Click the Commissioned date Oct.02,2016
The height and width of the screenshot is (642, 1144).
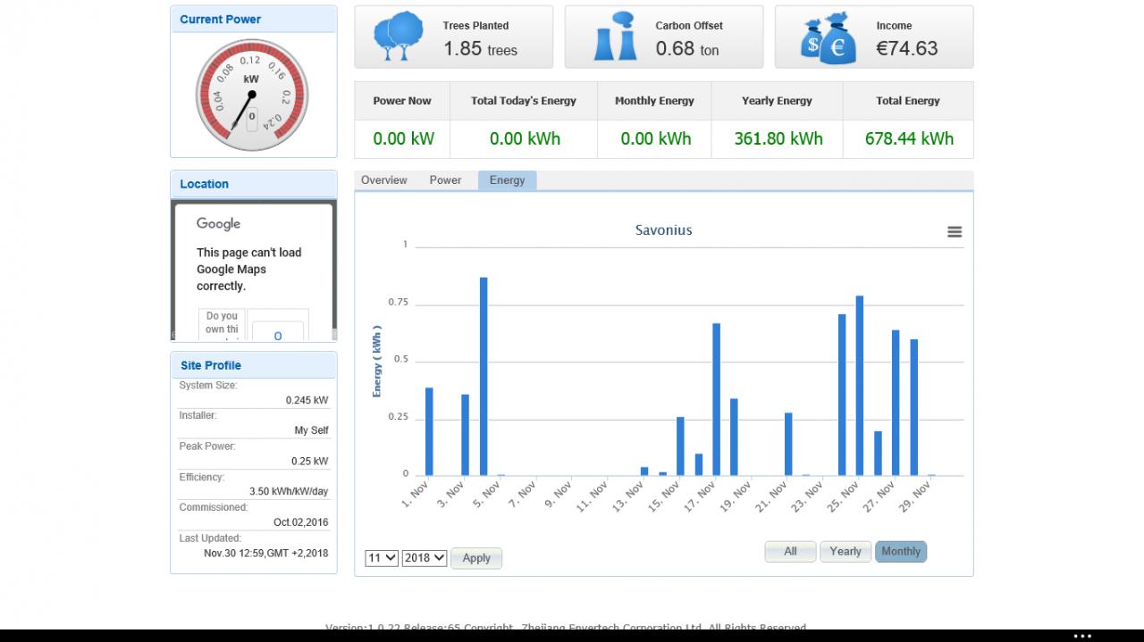point(300,522)
